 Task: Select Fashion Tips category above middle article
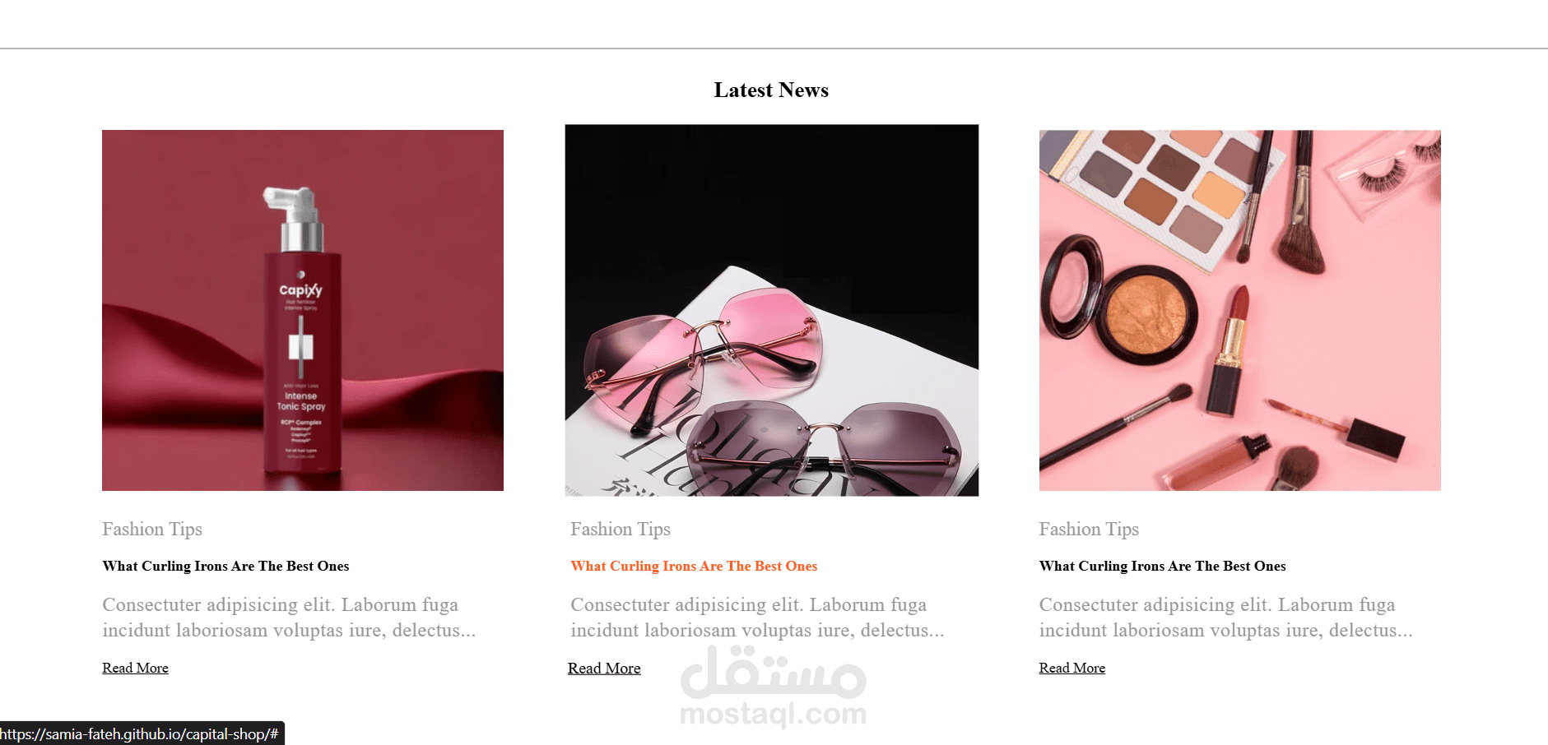621,529
